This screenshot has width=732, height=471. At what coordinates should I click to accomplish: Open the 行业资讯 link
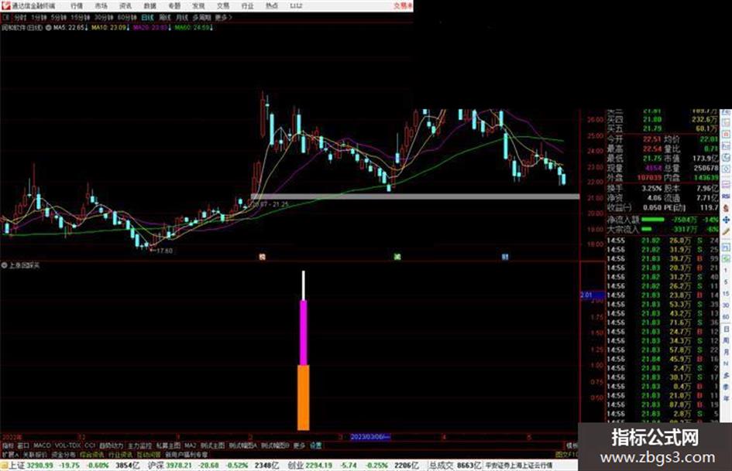point(120,454)
